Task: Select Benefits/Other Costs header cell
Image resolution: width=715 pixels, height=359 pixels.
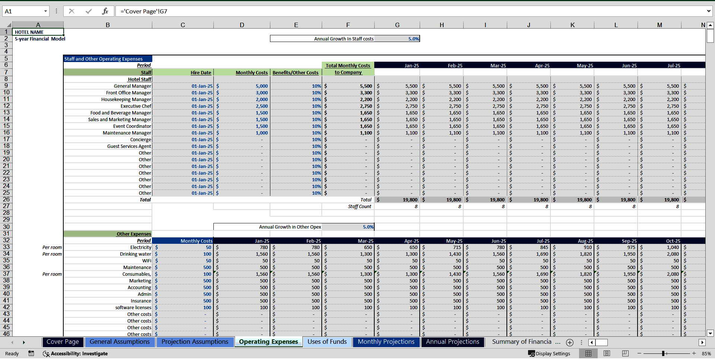Action: pyautogui.click(x=296, y=72)
